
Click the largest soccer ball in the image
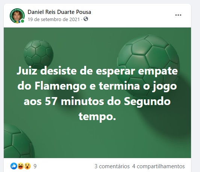click(x=148, y=67)
